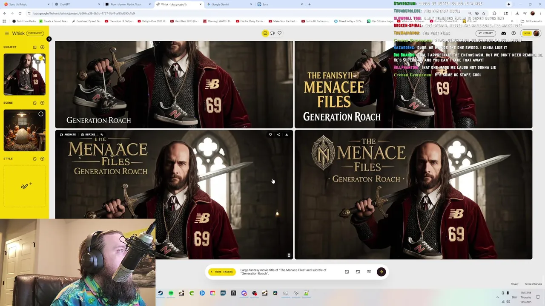Screen dimensions: 545x306
Task: Deselect the checked Subject thumbnail
Action: click(x=41, y=58)
